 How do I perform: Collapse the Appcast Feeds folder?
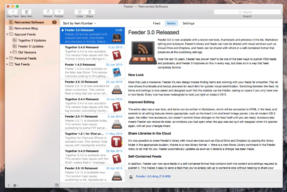7,34
